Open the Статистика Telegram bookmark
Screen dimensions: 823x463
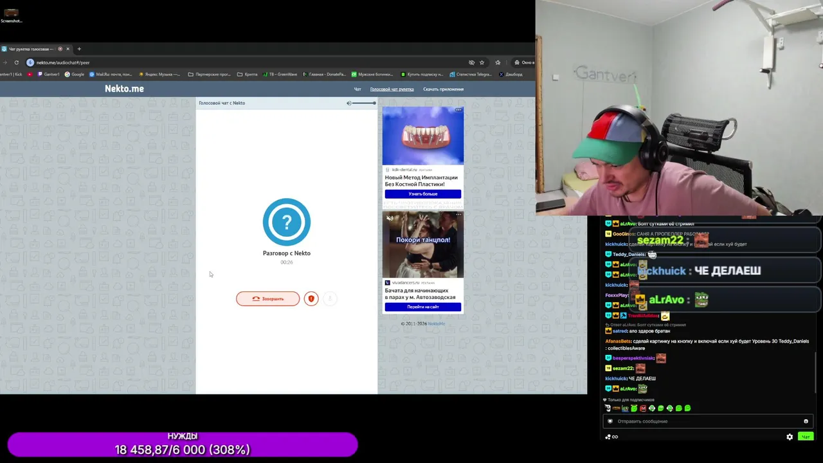(470, 74)
